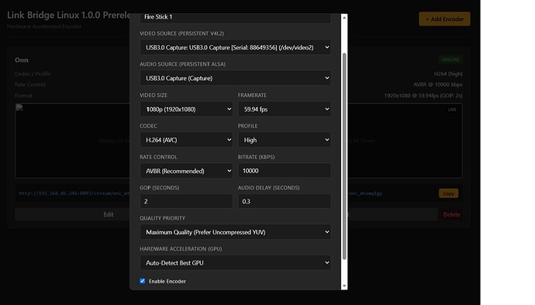Change the Framerate 59.94 fps dropdown
The image size is (535, 305).
(x=285, y=109)
